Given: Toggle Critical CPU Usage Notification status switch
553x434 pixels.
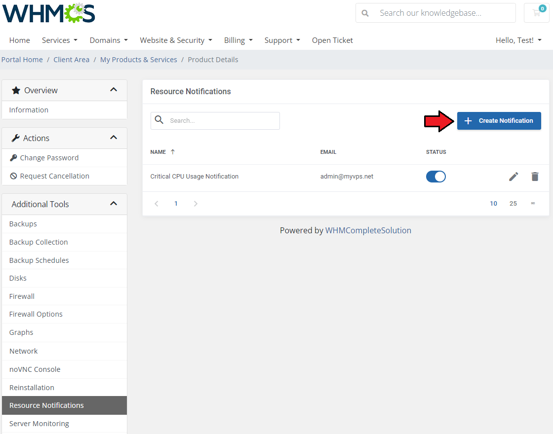Looking at the screenshot, I should click(x=435, y=177).
